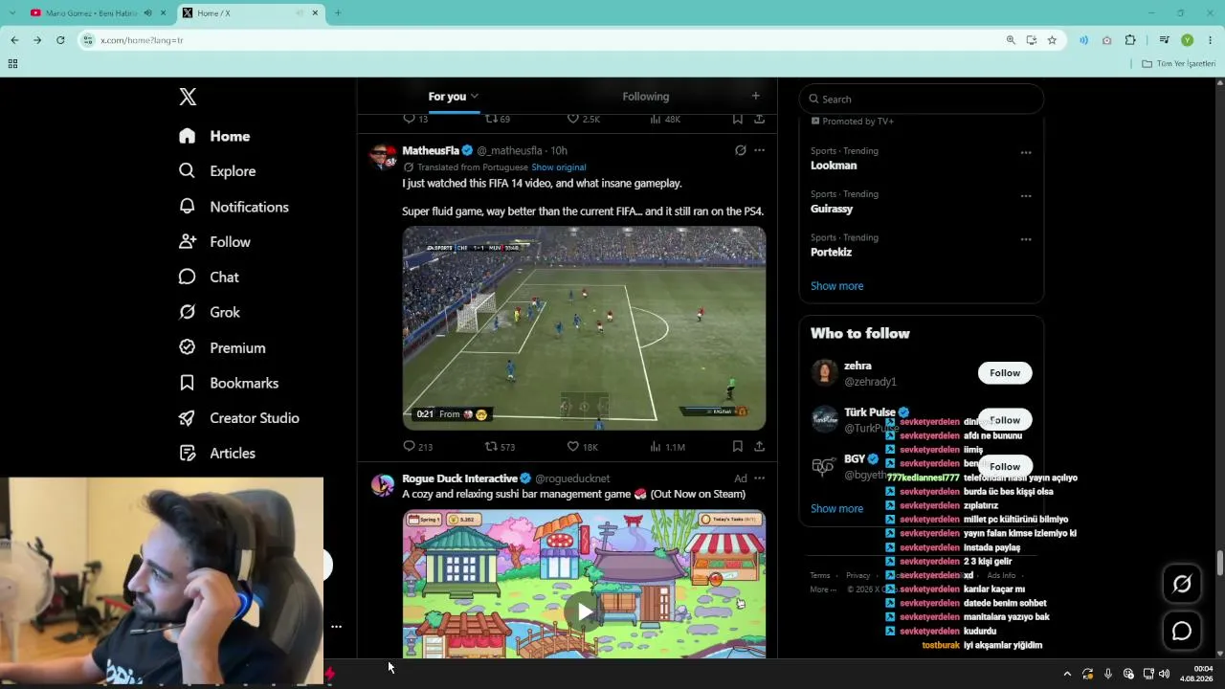Open the Tüm Yer İşaretleri bookmarks folder
Screen dimensions: 1225x689
[x=1178, y=63]
